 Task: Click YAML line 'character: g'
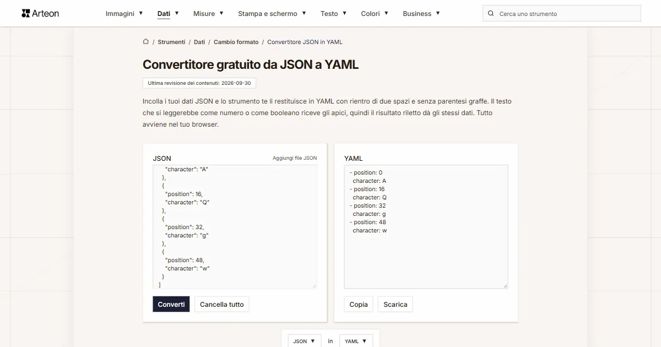[369, 214]
